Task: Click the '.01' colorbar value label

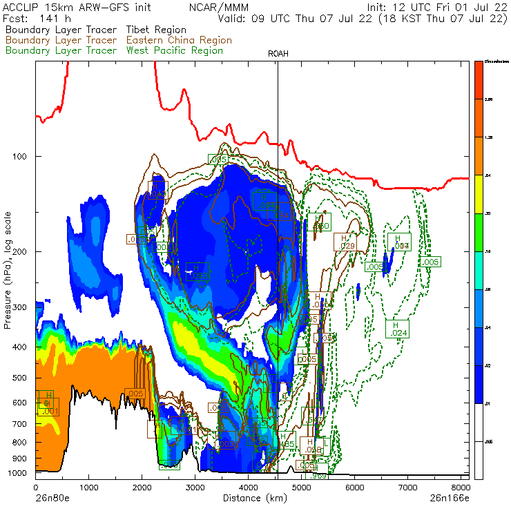Action: point(488,404)
